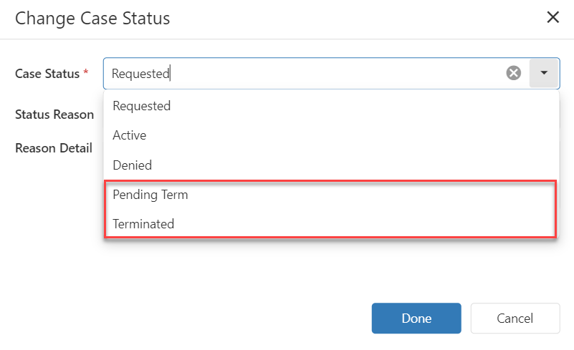
Task: Pick the Denied status option
Action: click(x=133, y=165)
